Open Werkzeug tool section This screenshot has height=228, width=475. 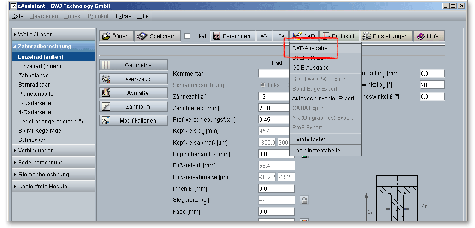coord(133,79)
